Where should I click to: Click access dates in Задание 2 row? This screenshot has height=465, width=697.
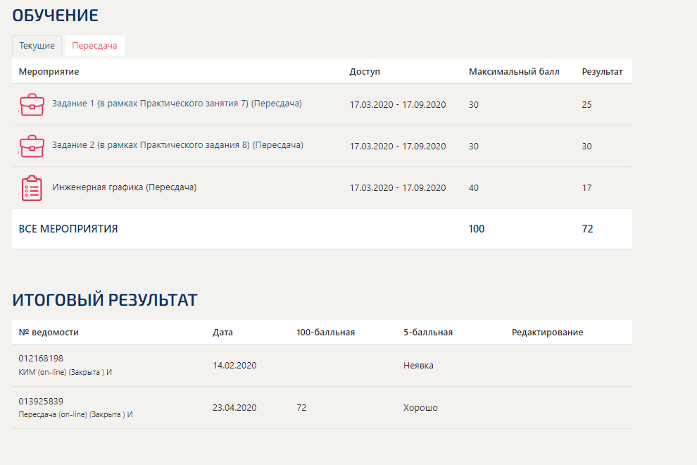pyautogui.click(x=398, y=146)
